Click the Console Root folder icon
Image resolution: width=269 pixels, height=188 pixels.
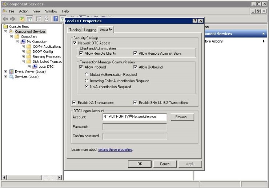6,27
